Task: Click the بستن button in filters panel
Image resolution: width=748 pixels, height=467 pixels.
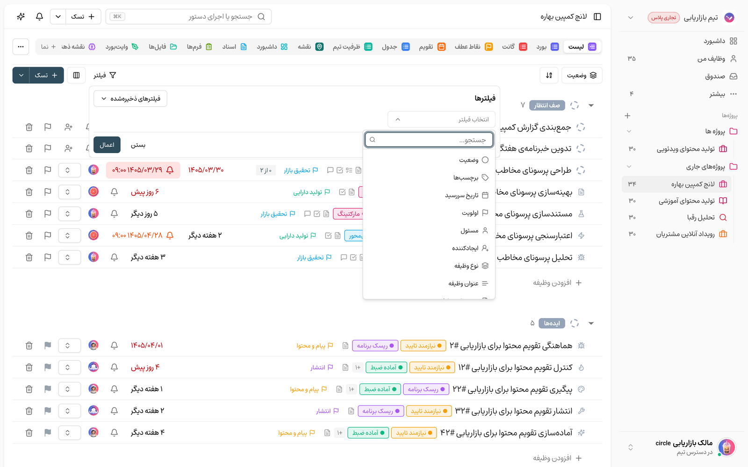Action: coord(138,145)
